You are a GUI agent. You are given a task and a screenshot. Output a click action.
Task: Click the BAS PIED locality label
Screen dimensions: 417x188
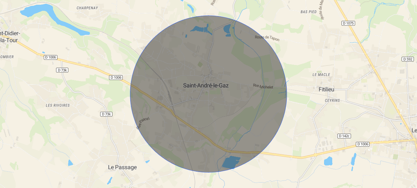309,12
